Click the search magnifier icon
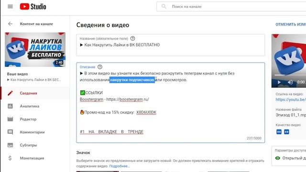The width and height of the screenshot is (306, 172). coord(164,6)
